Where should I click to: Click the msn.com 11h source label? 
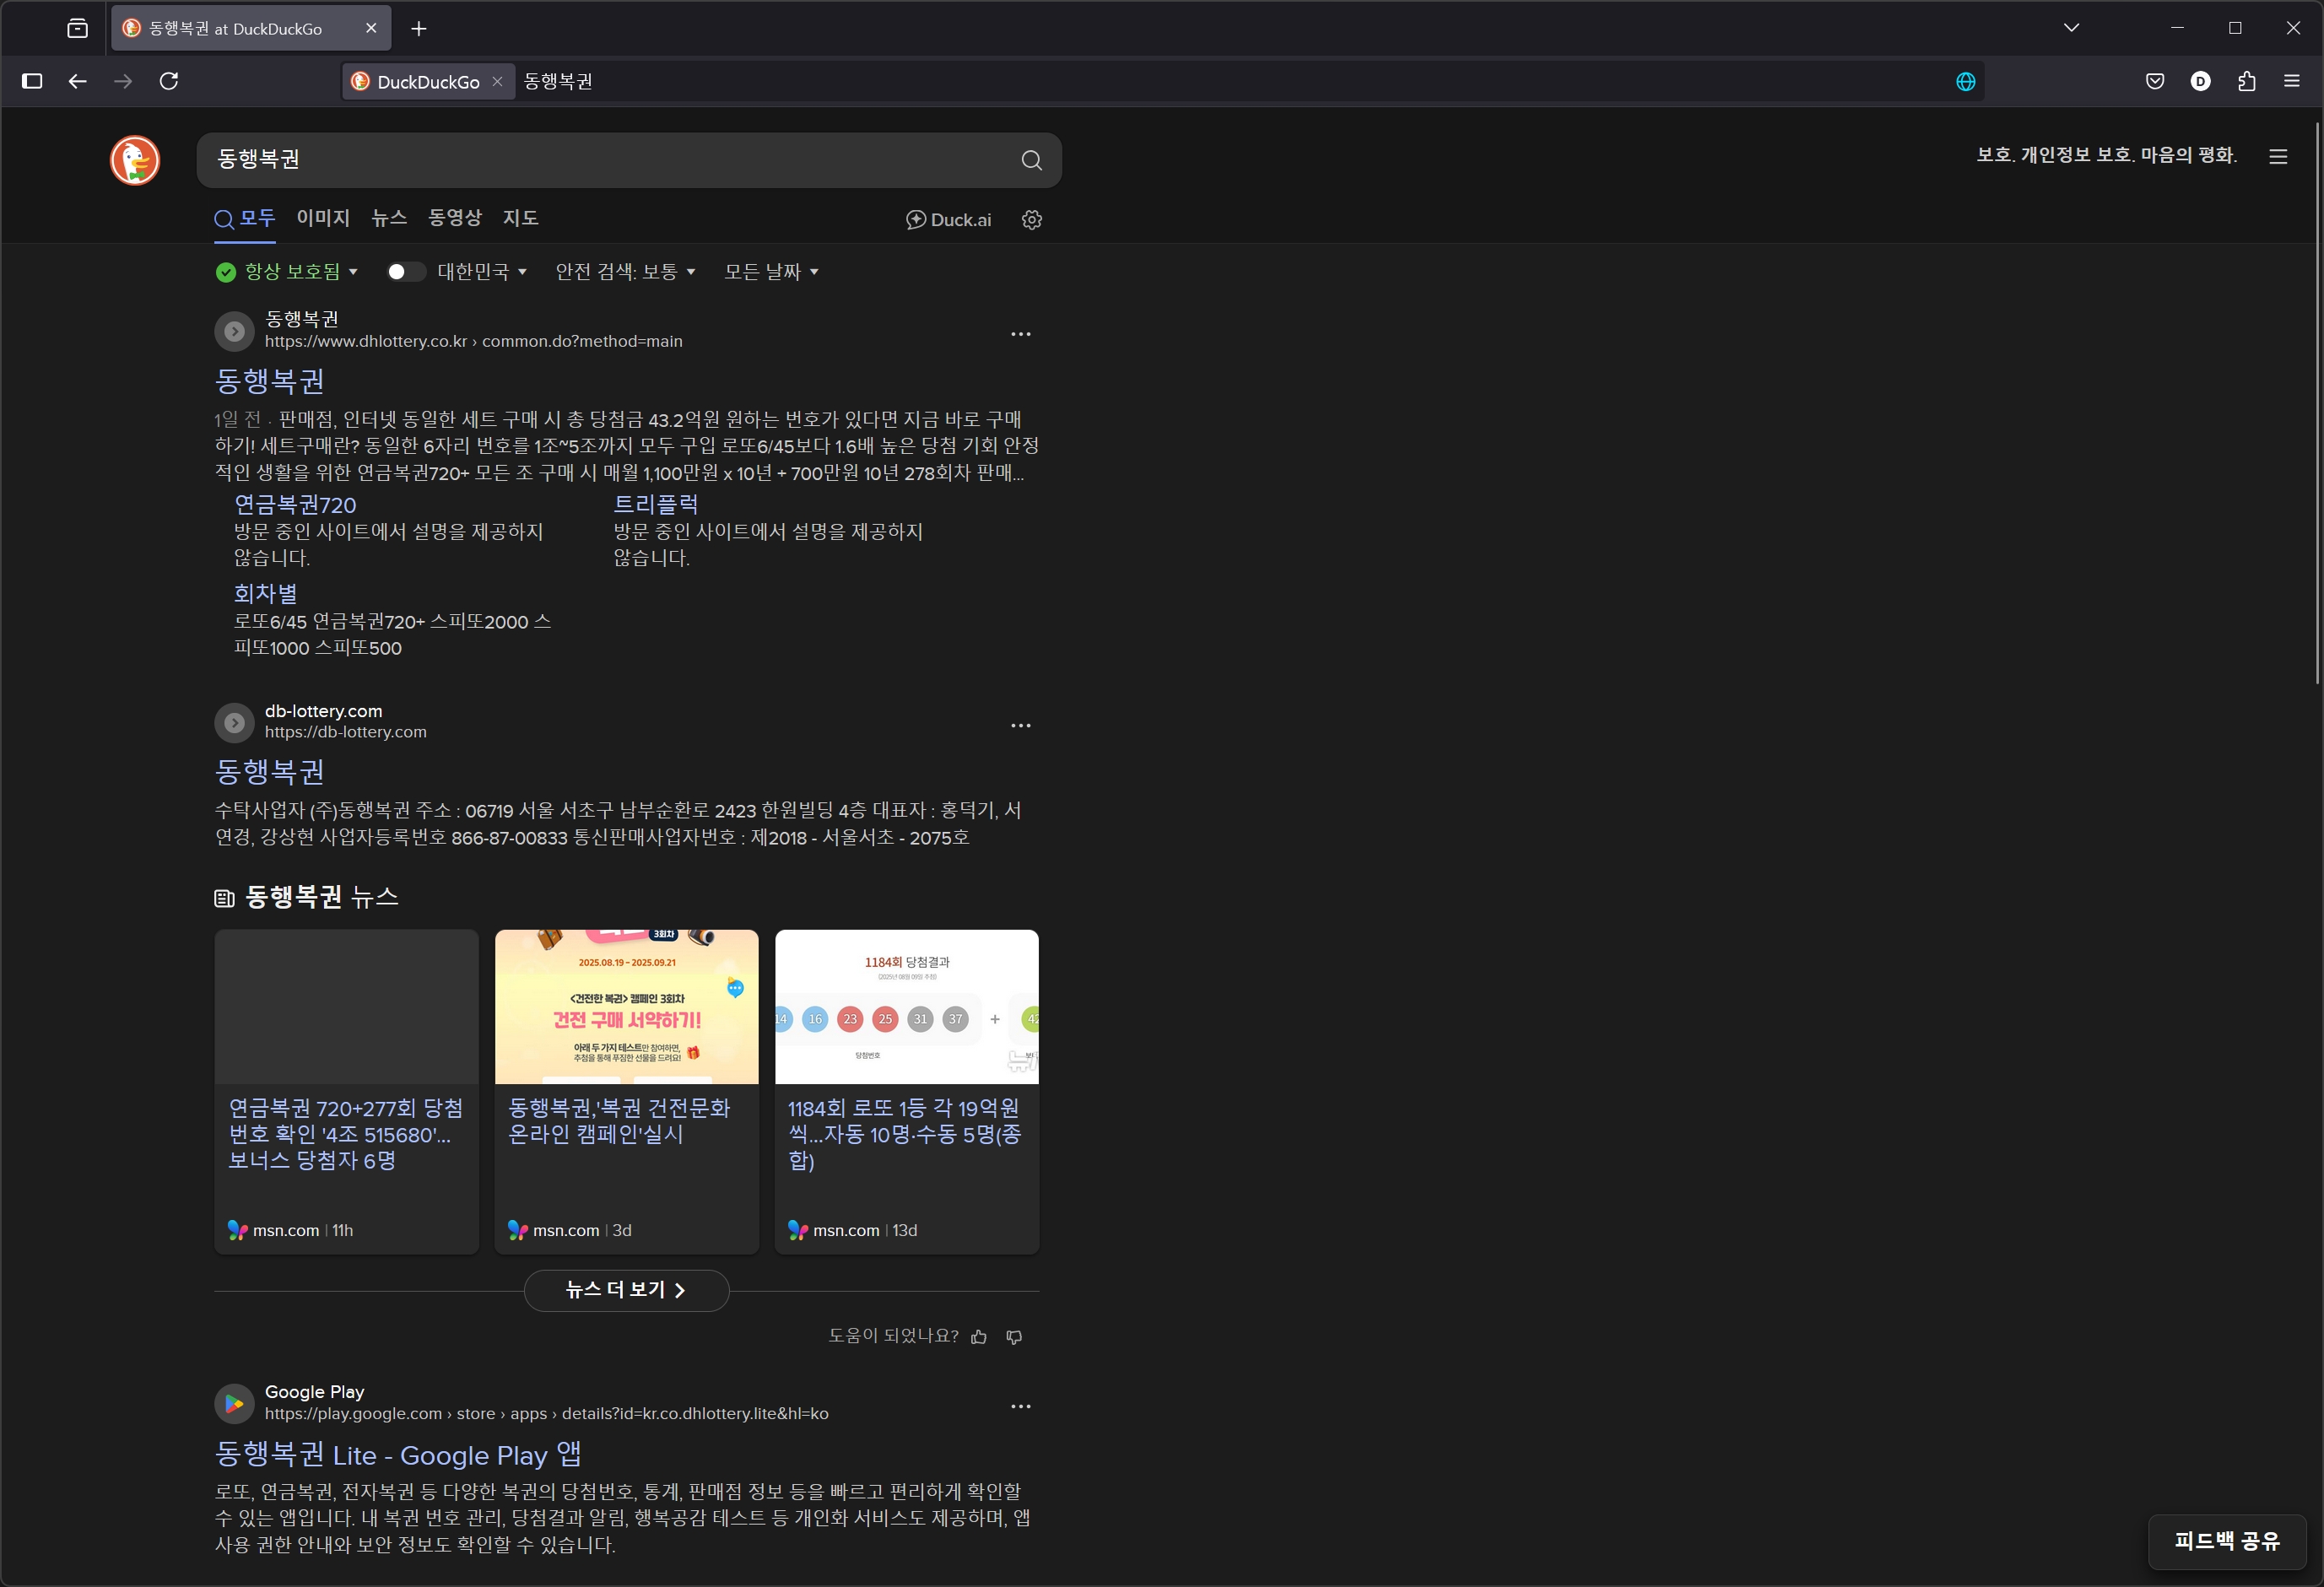[290, 1231]
